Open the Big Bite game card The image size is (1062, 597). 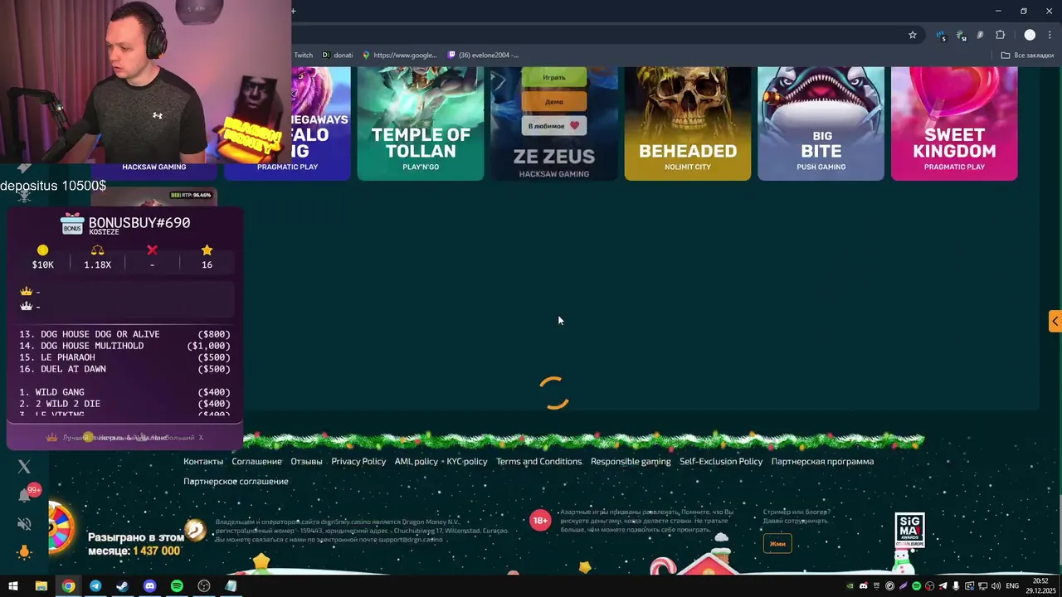click(821, 124)
